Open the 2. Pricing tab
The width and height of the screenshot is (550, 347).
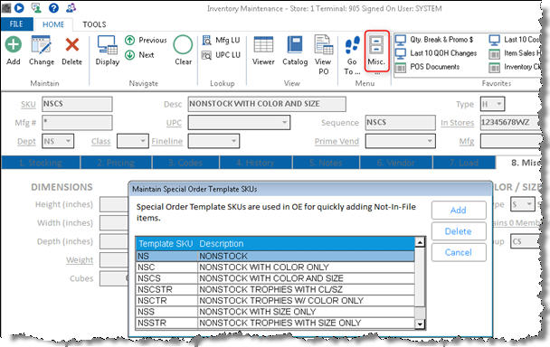pos(116,163)
